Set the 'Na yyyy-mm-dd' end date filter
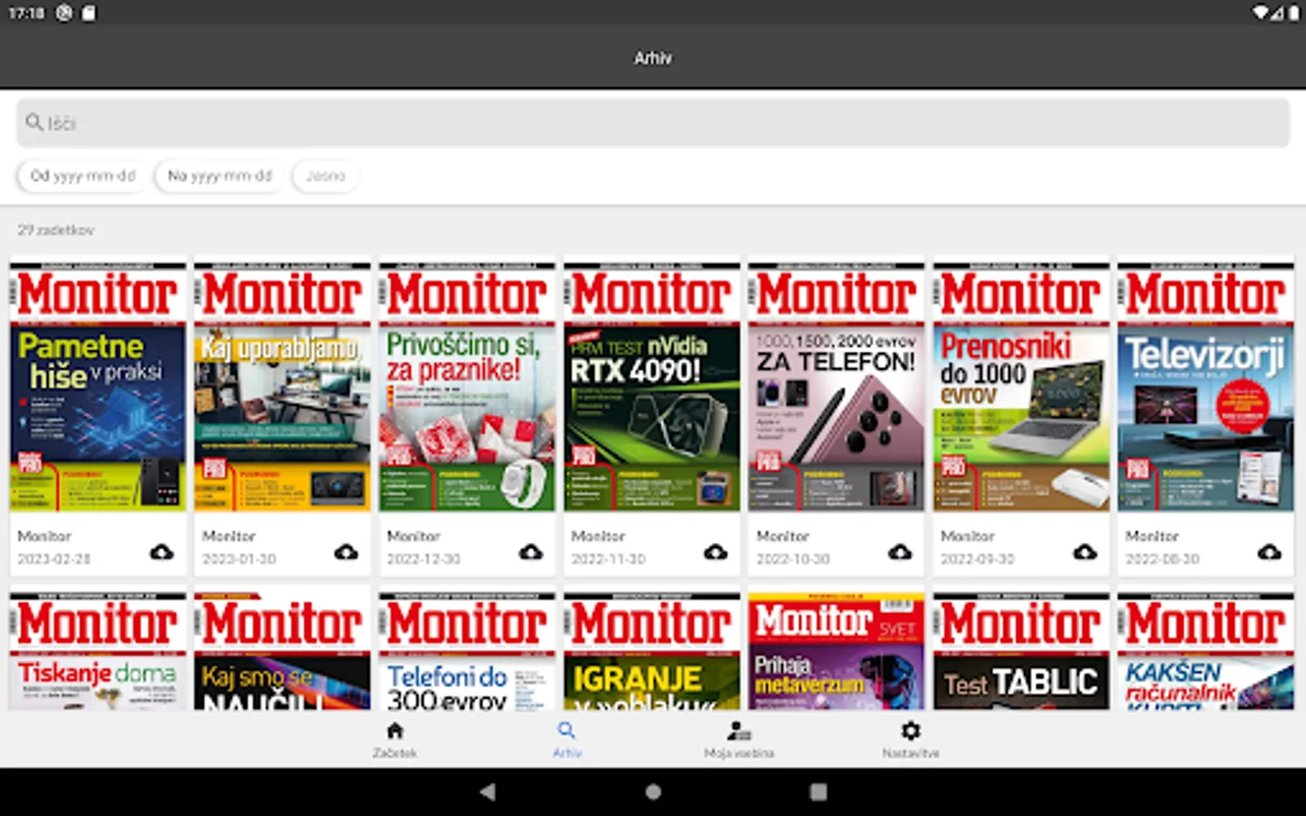1306x816 pixels. pos(219,176)
